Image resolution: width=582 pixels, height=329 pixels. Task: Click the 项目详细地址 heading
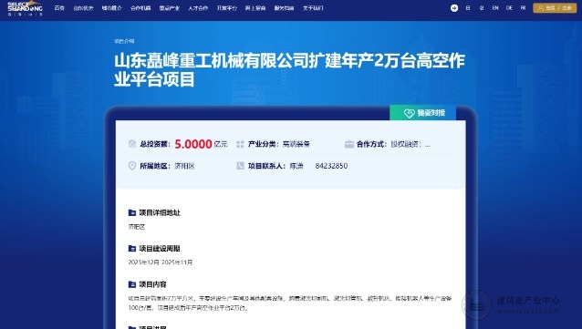pos(160,212)
